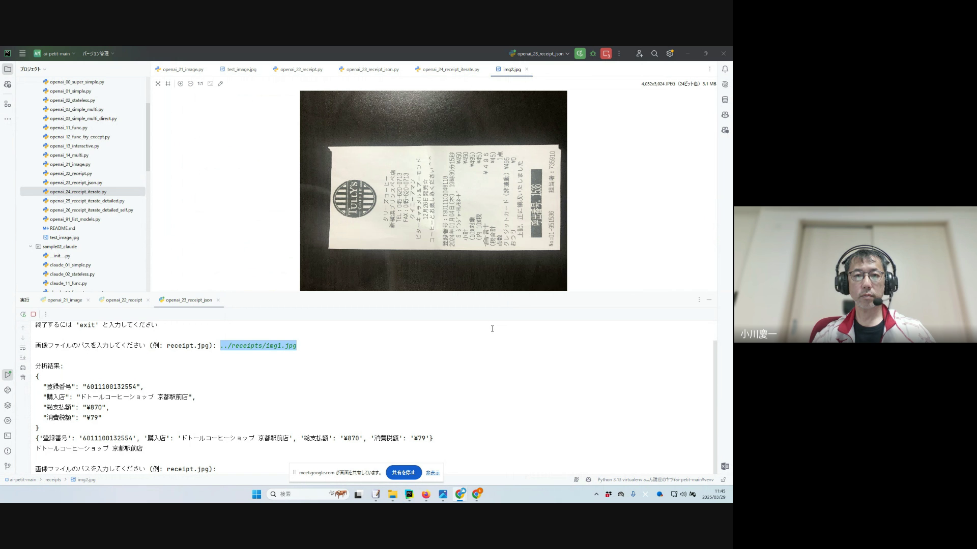Screen dimensions: 977x549
Task: Select the openai_21_image run tab
Action: tap(65, 300)
